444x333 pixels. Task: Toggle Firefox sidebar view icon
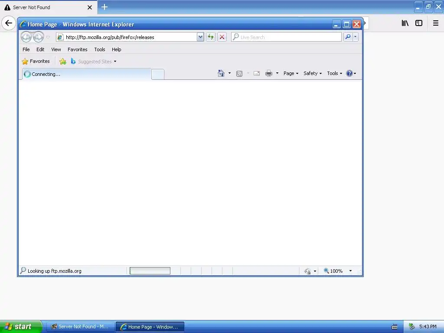[x=419, y=23]
